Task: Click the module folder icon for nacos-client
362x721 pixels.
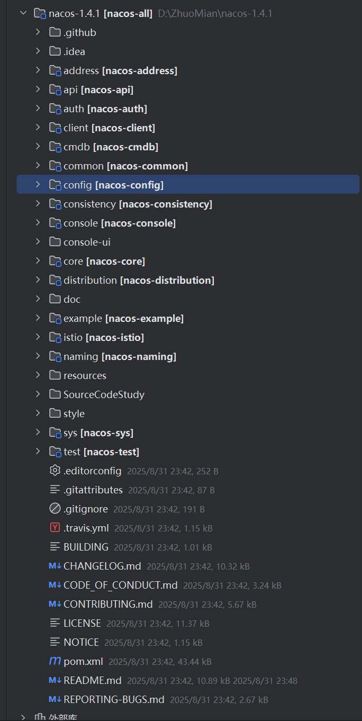Action: 55,128
